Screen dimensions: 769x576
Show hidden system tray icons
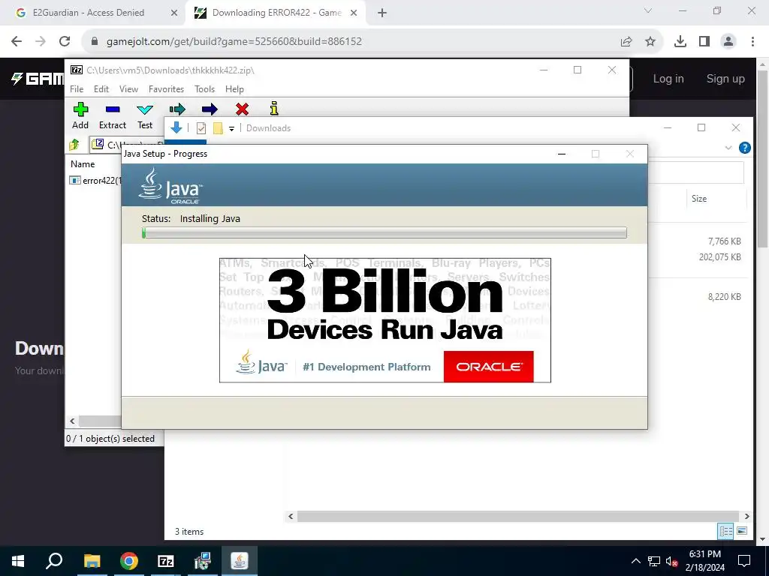click(635, 561)
